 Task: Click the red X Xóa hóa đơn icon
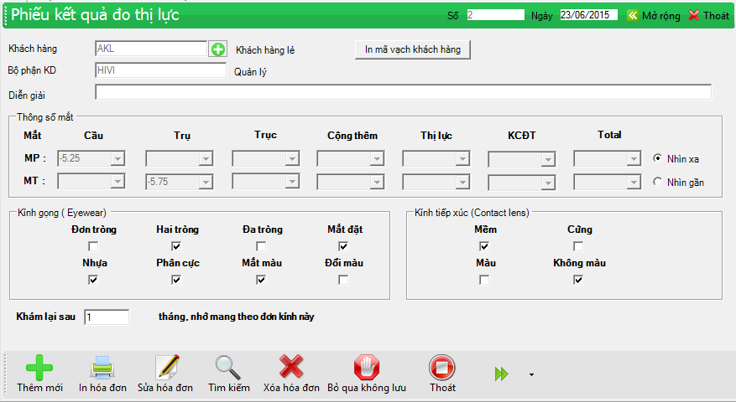click(291, 368)
